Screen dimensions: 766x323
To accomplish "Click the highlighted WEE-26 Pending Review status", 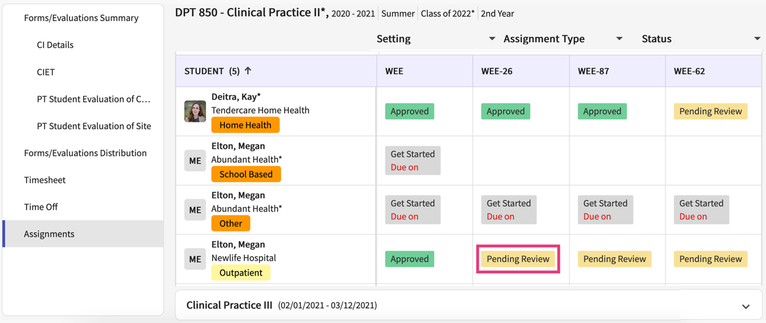I will click(518, 259).
